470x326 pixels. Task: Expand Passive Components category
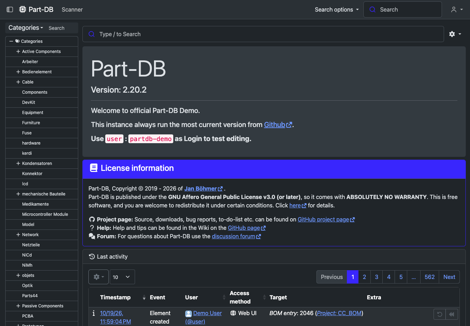coord(18,306)
